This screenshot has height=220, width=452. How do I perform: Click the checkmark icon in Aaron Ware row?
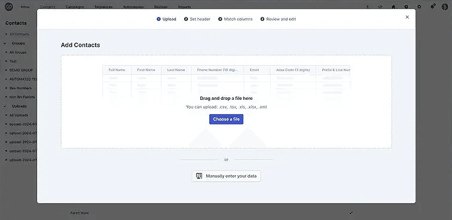[x=351, y=213]
